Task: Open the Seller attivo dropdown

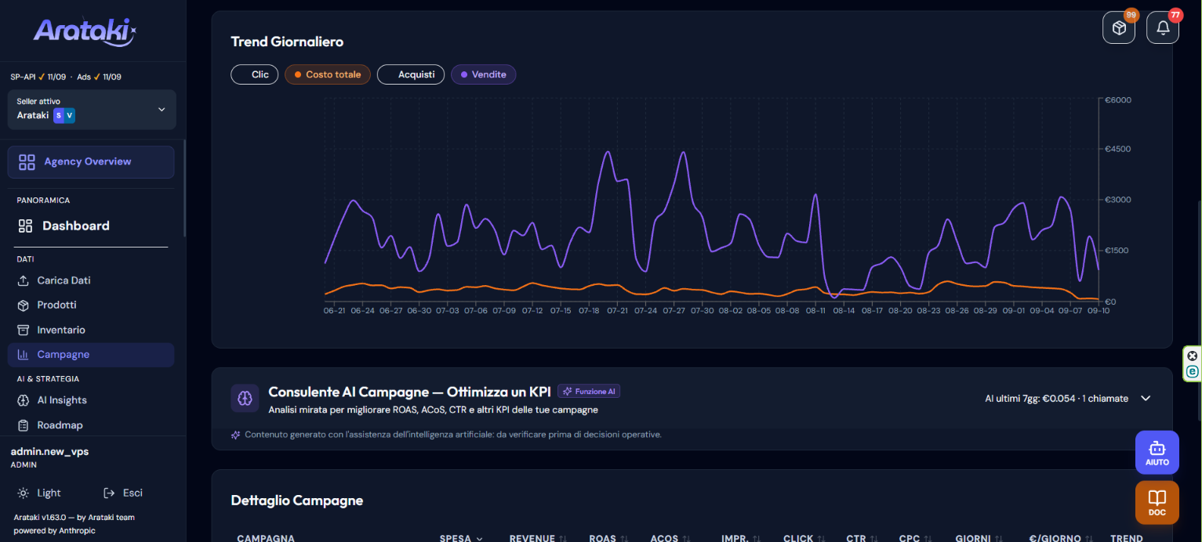Action: point(92,110)
